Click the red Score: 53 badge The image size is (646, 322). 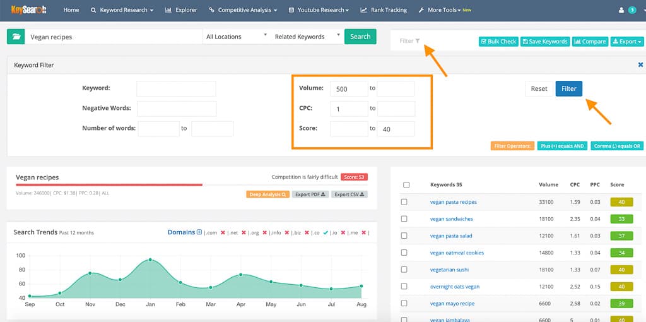[355, 177]
